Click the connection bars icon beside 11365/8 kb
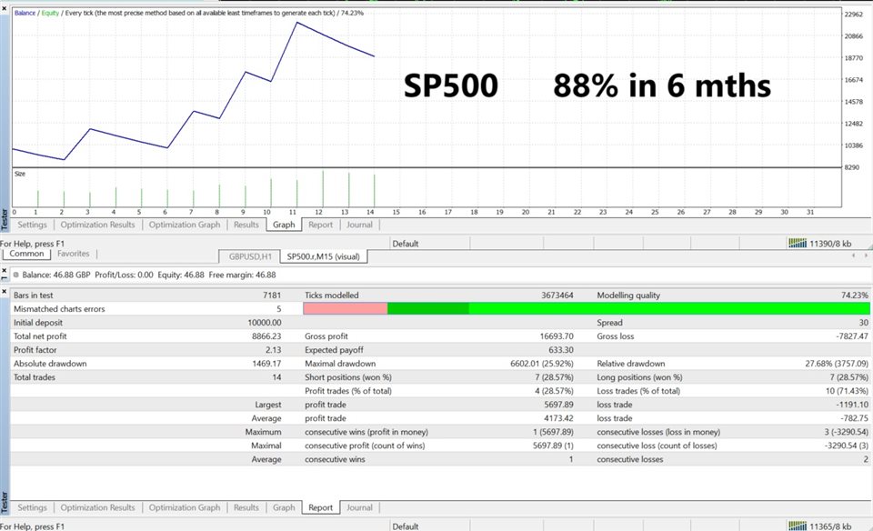The height and width of the screenshot is (531, 873). coord(798,526)
